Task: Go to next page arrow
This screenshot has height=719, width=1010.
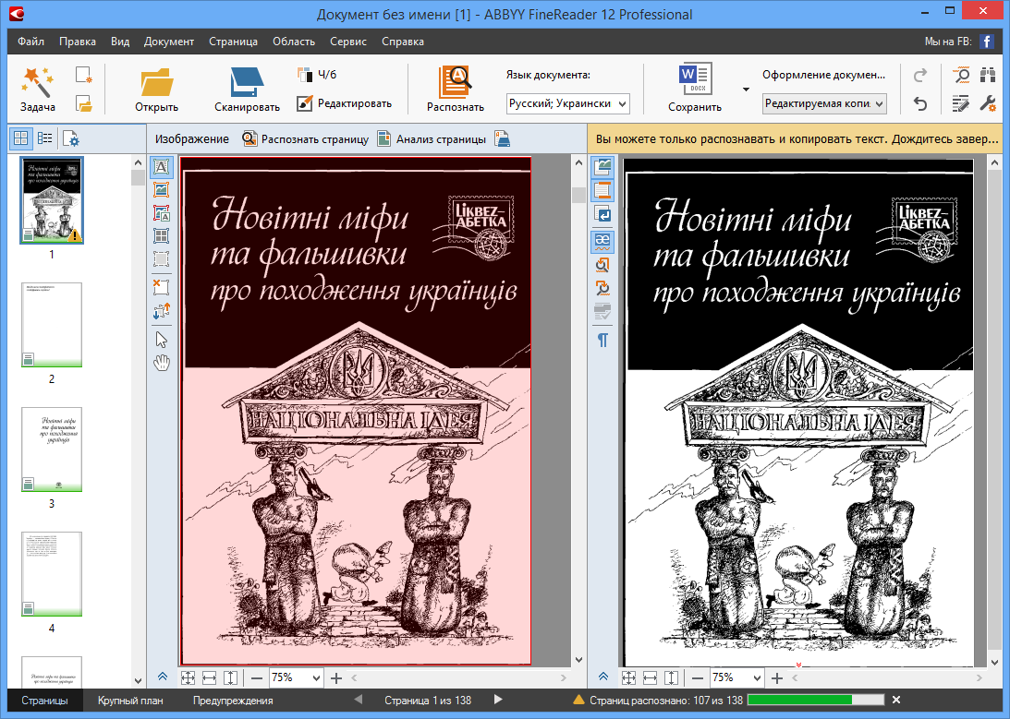Action: (498, 700)
